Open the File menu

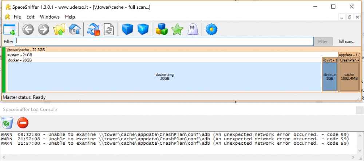pyautogui.click(x=17, y=17)
